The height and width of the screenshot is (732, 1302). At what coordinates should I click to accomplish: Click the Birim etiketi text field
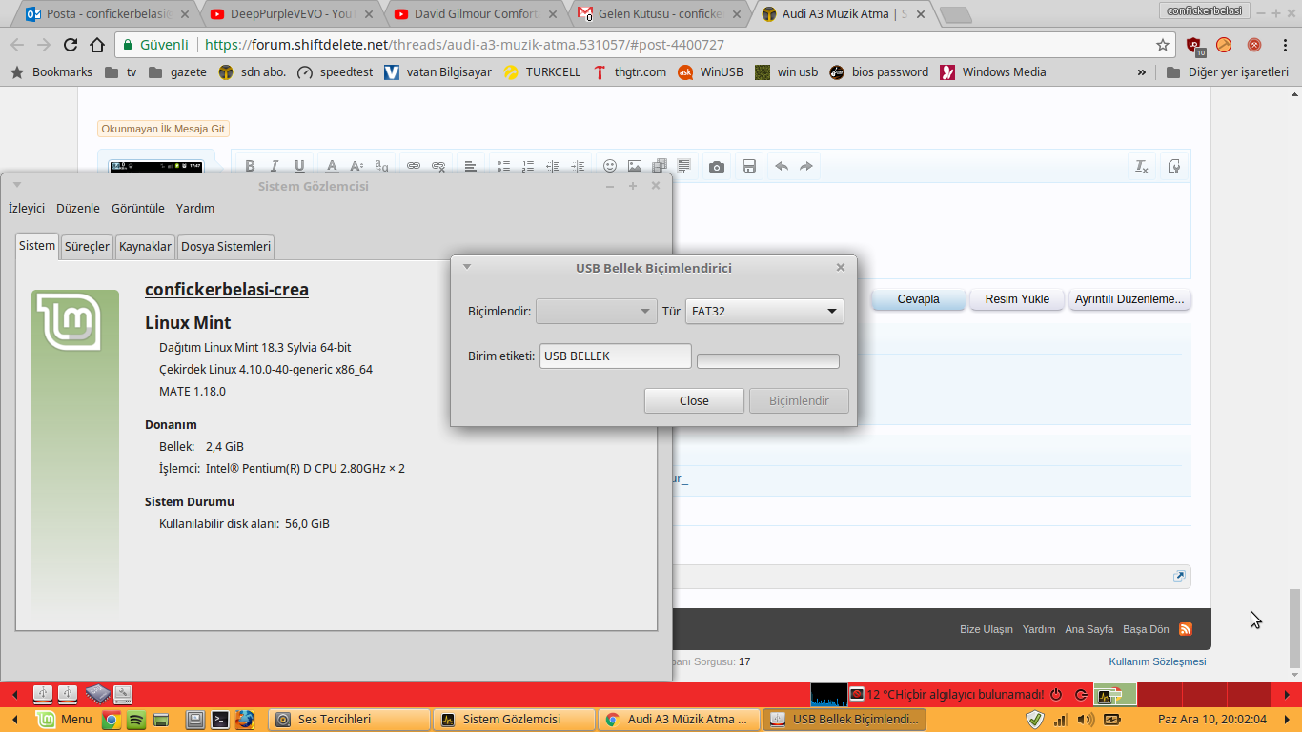(x=615, y=356)
